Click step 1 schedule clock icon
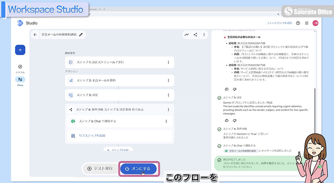Viewport: 334px width, 183px height. [x=71, y=62]
